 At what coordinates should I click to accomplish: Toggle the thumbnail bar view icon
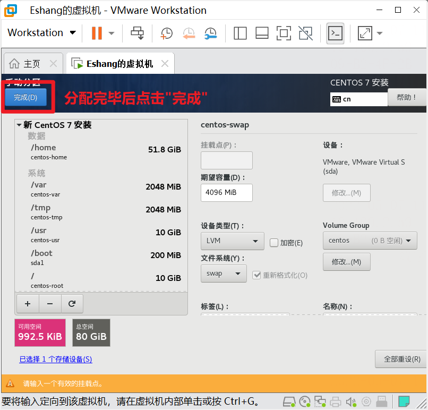click(x=262, y=33)
